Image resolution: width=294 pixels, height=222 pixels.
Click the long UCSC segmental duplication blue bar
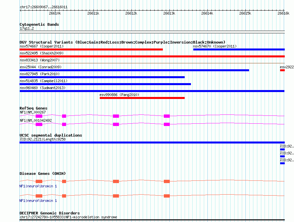152,143
